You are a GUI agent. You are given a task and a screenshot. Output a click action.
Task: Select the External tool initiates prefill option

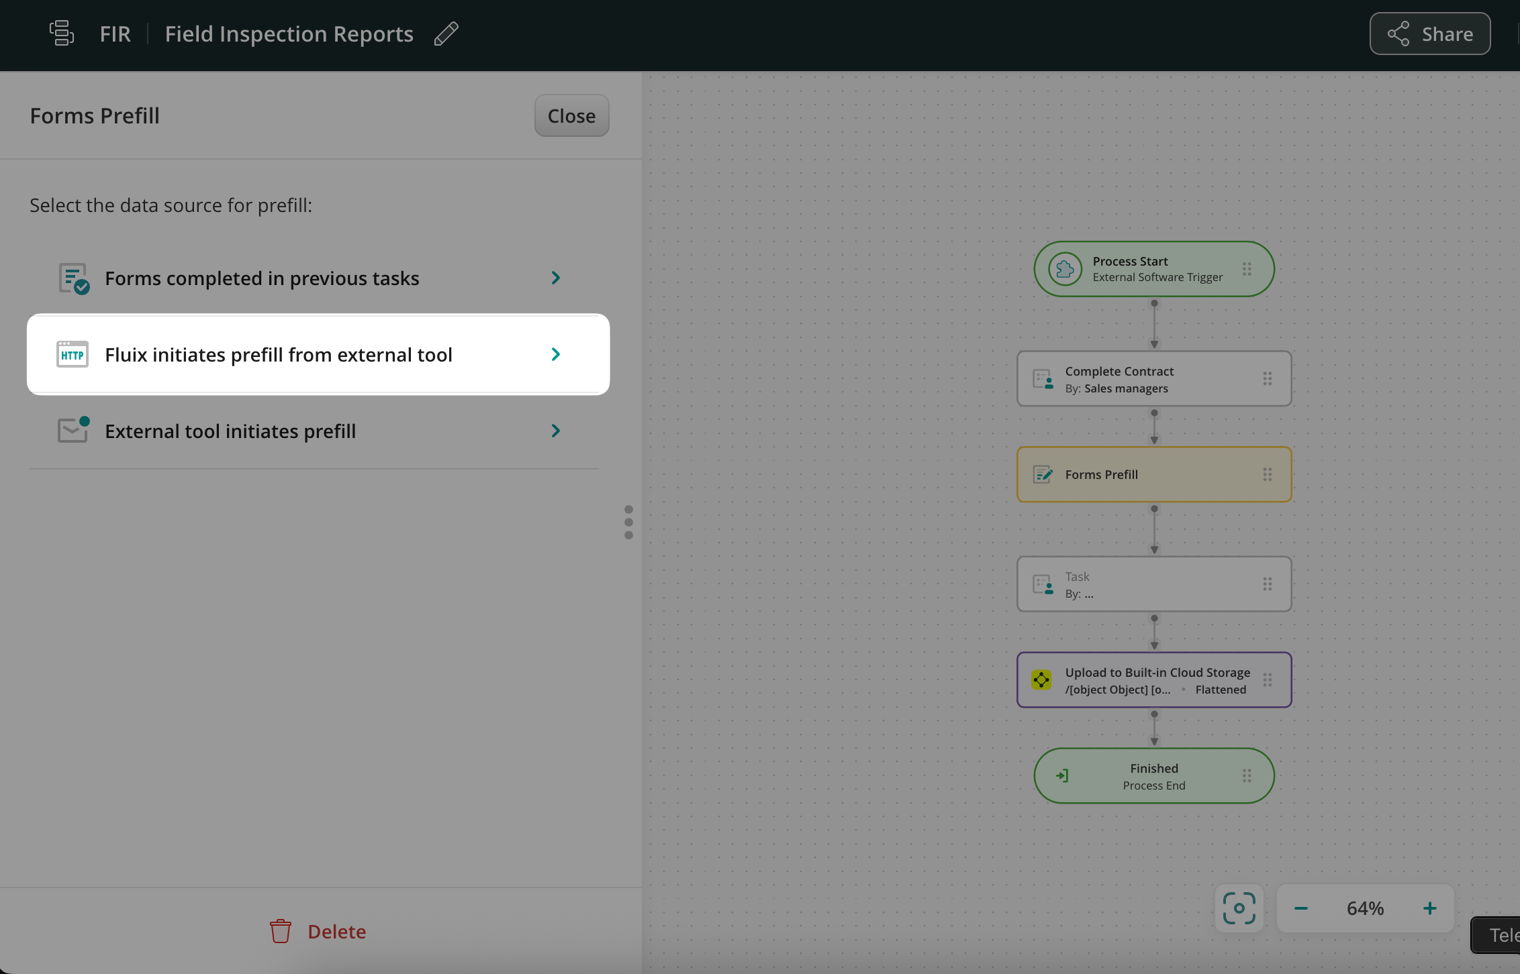pyautogui.click(x=230, y=431)
